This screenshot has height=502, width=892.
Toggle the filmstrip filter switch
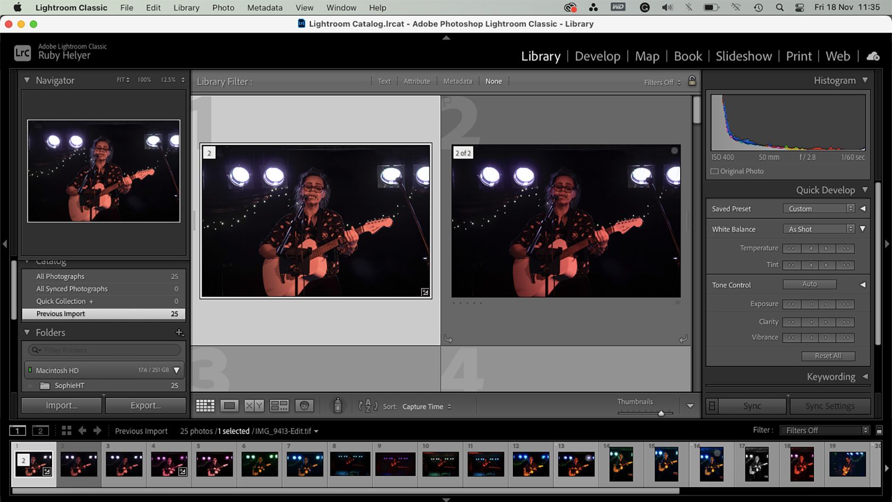tap(879, 430)
